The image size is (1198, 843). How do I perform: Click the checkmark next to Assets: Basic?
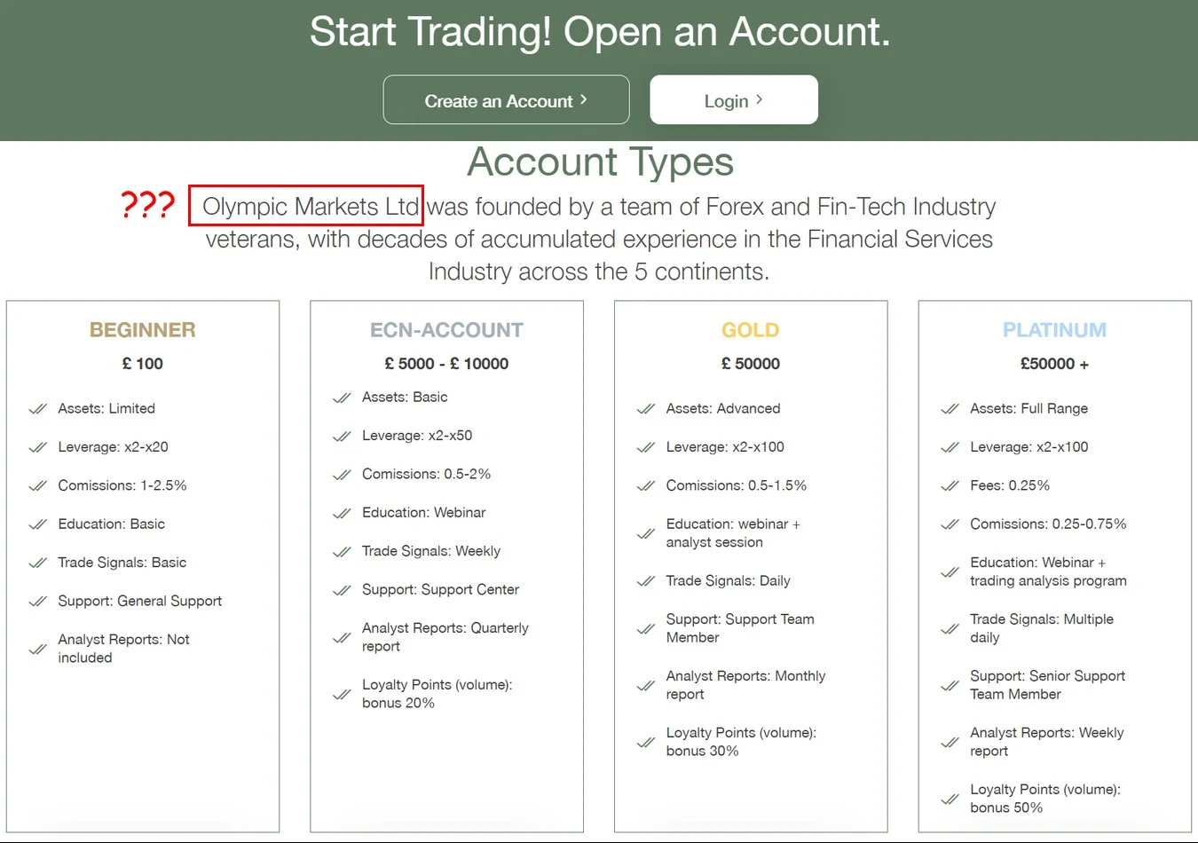pyautogui.click(x=342, y=398)
